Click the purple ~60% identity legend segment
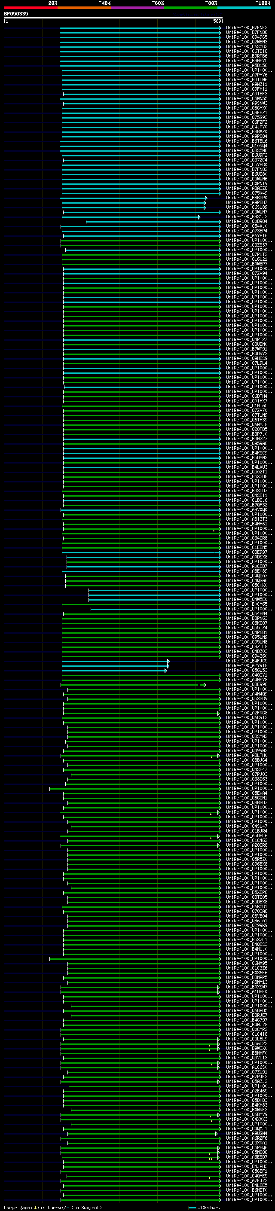This screenshot has height=1211, width=275. pyautogui.click(x=138, y=8)
